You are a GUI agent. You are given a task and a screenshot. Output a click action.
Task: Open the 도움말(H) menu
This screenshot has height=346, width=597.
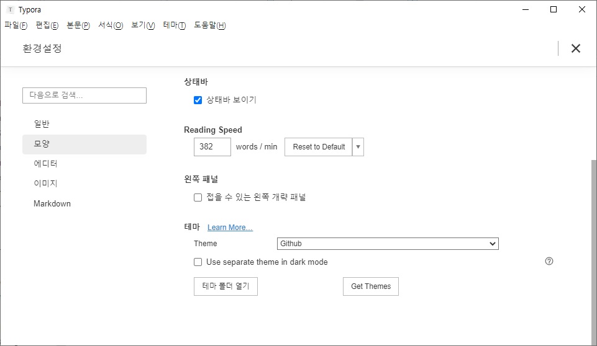click(210, 25)
